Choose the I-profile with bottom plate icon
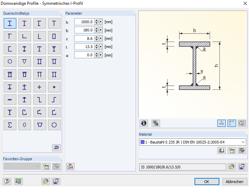Viewport: 249px width, 196px height. [x=10, y=87]
